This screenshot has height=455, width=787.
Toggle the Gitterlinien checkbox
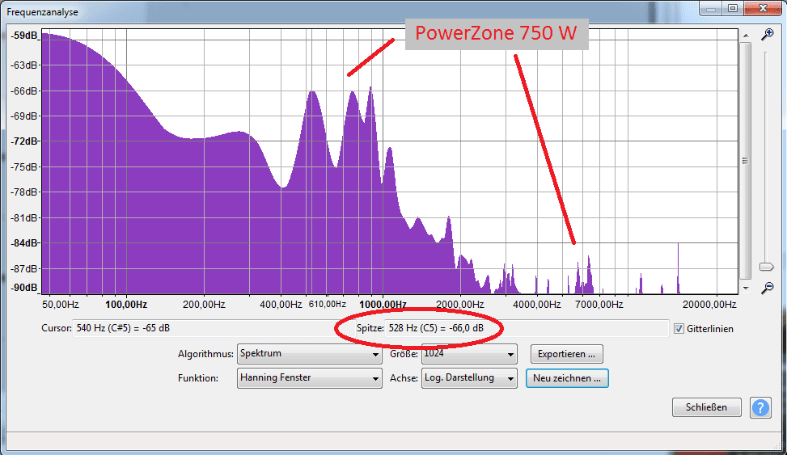679,329
